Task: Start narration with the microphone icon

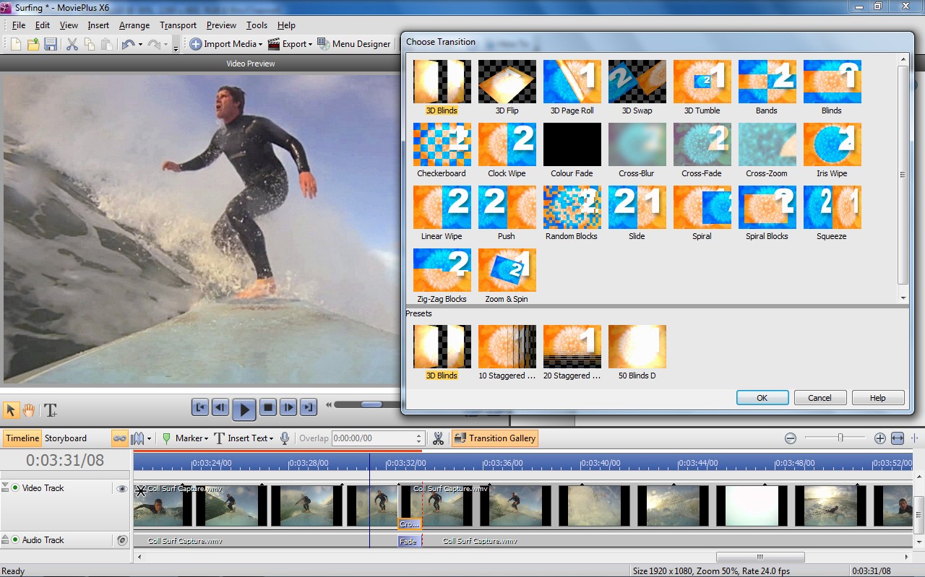Action: click(284, 438)
